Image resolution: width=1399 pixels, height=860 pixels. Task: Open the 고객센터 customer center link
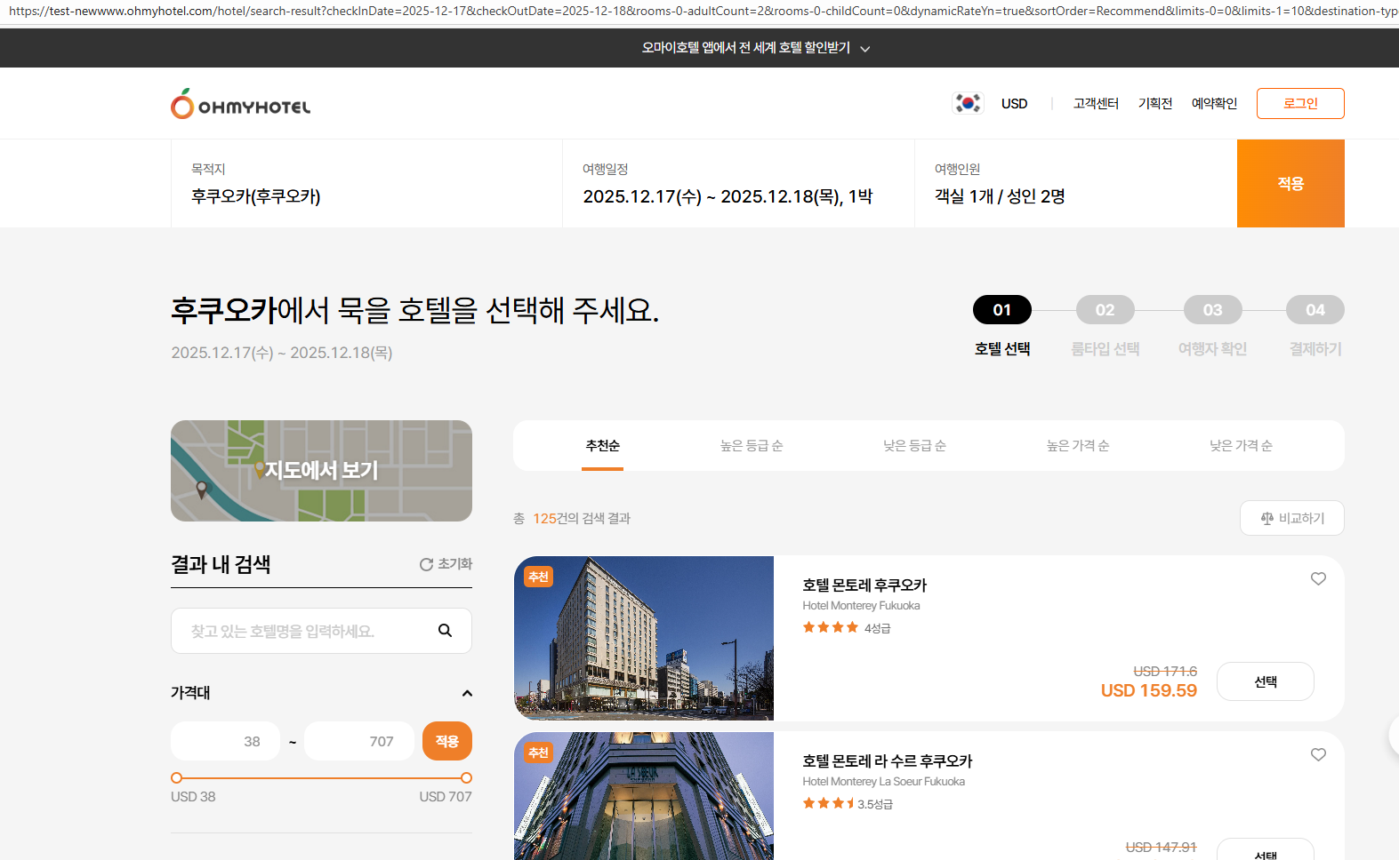pyautogui.click(x=1096, y=104)
